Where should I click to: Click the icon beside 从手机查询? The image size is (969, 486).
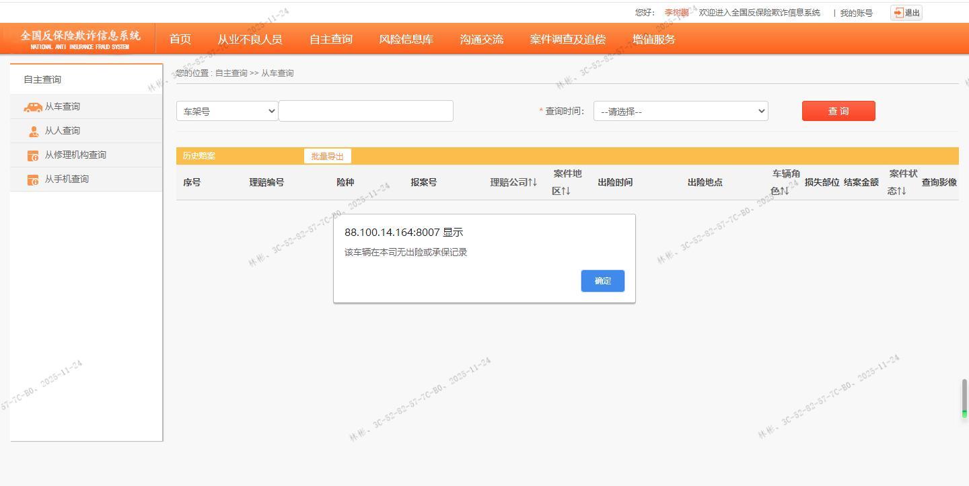click(33, 179)
